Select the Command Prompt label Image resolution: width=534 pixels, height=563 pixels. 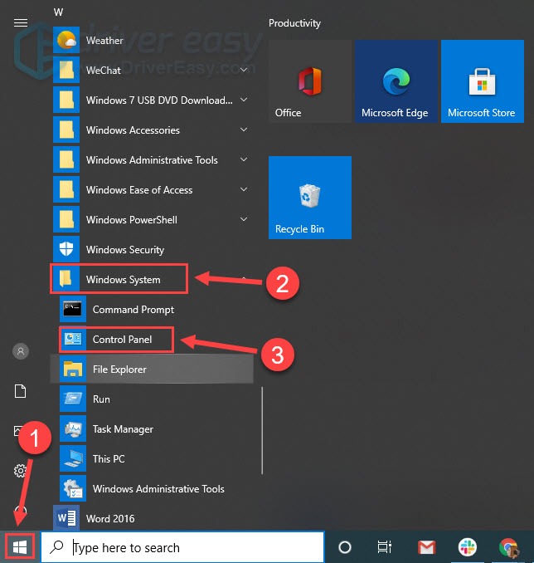133,310
